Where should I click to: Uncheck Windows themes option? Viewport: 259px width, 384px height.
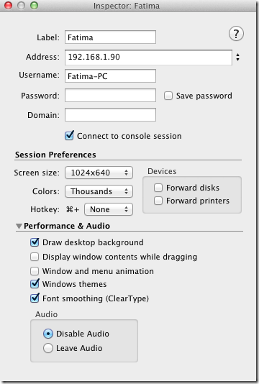pos(35,284)
